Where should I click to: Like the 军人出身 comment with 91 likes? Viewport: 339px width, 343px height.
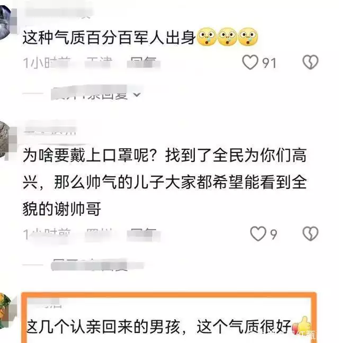(x=250, y=62)
